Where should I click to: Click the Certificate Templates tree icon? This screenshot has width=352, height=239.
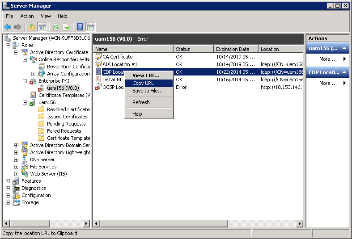pyautogui.click(x=33, y=95)
